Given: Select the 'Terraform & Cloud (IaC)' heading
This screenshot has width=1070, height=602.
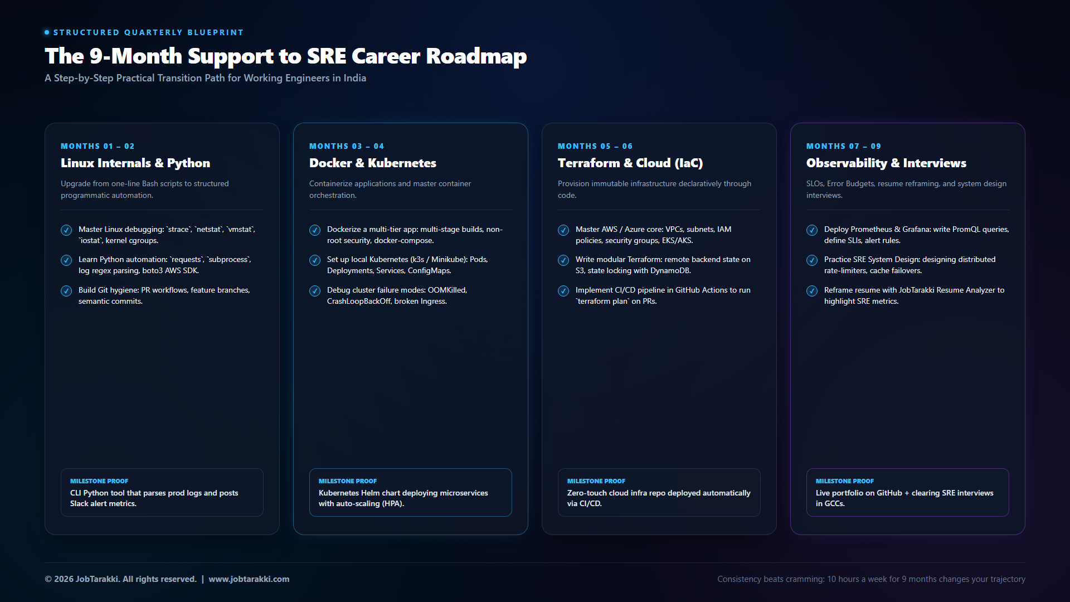Looking at the screenshot, I should coord(630,163).
